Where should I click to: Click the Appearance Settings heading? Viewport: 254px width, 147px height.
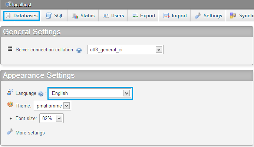(x=39, y=75)
